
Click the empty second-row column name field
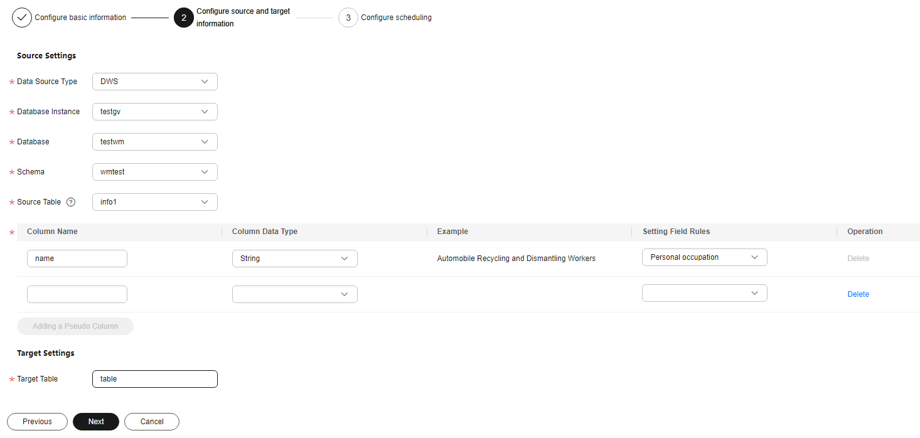click(77, 294)
